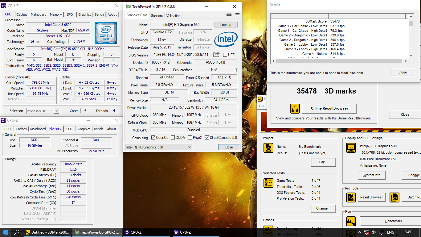This screenshot has height=237, width=421.
Task: Click the Lookup button in GPU-Z
Action: pos(226,25)
